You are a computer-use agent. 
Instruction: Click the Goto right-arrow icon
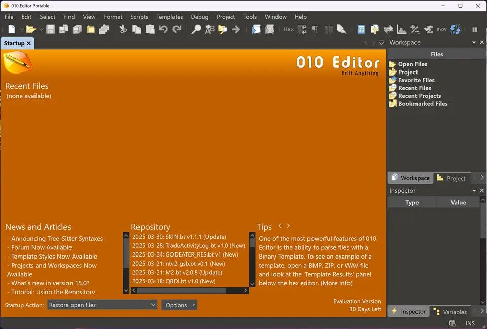click(236, 29)
